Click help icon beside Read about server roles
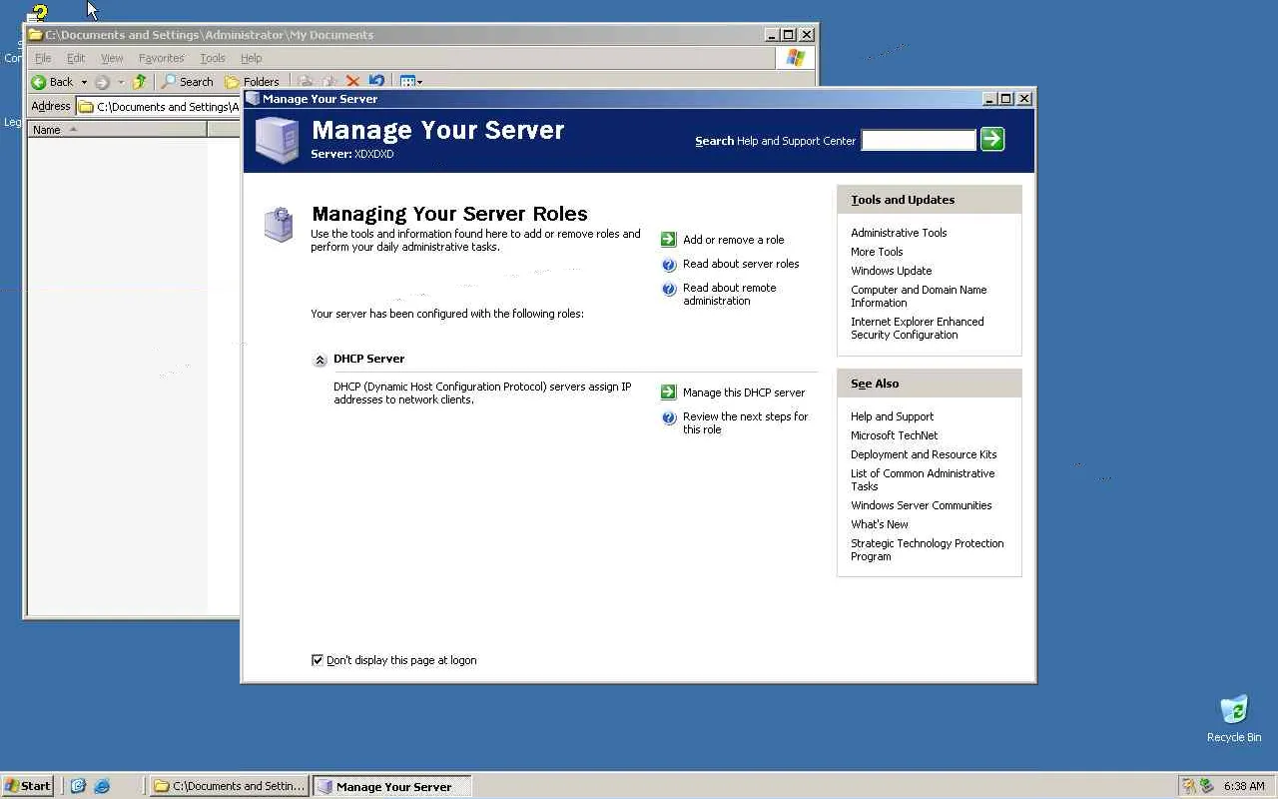This screenshot has width=1278, height=799. tap(669, 265)
